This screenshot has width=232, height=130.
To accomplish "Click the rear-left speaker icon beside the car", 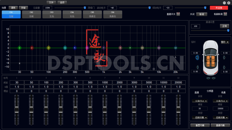I will pyautogui.click(x=198, y=67).
